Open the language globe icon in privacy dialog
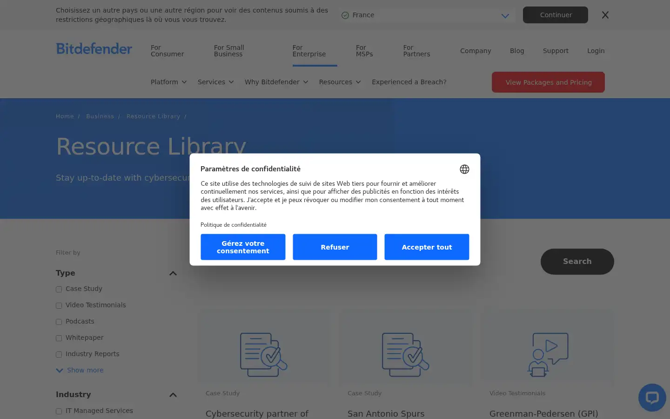Viewport: 670px width, 419px height. pos(464,169)
